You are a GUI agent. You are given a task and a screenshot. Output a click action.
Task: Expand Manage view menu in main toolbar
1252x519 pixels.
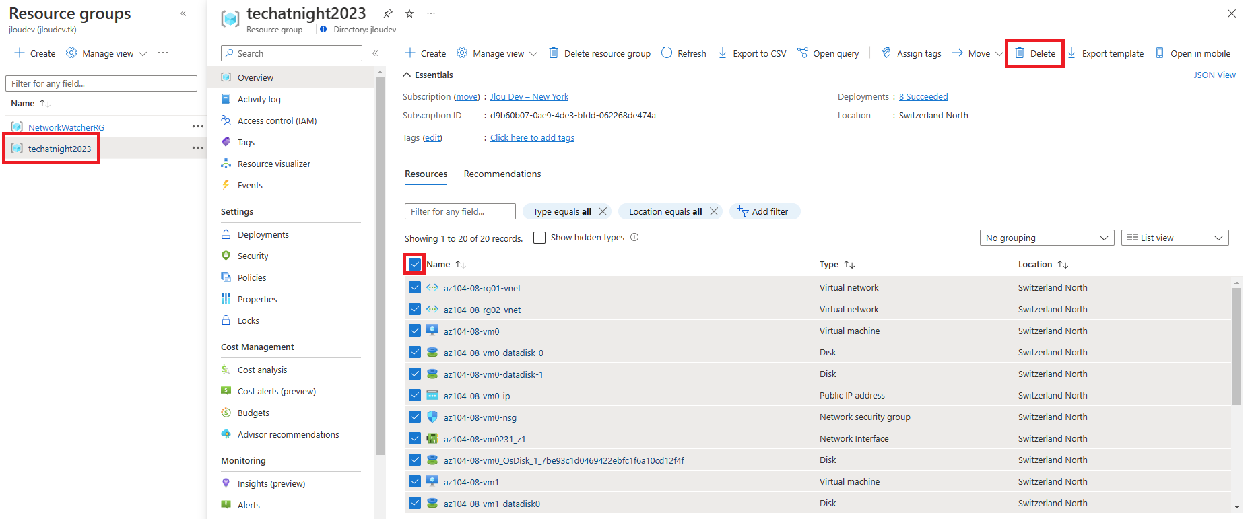(x=497, y=53)
